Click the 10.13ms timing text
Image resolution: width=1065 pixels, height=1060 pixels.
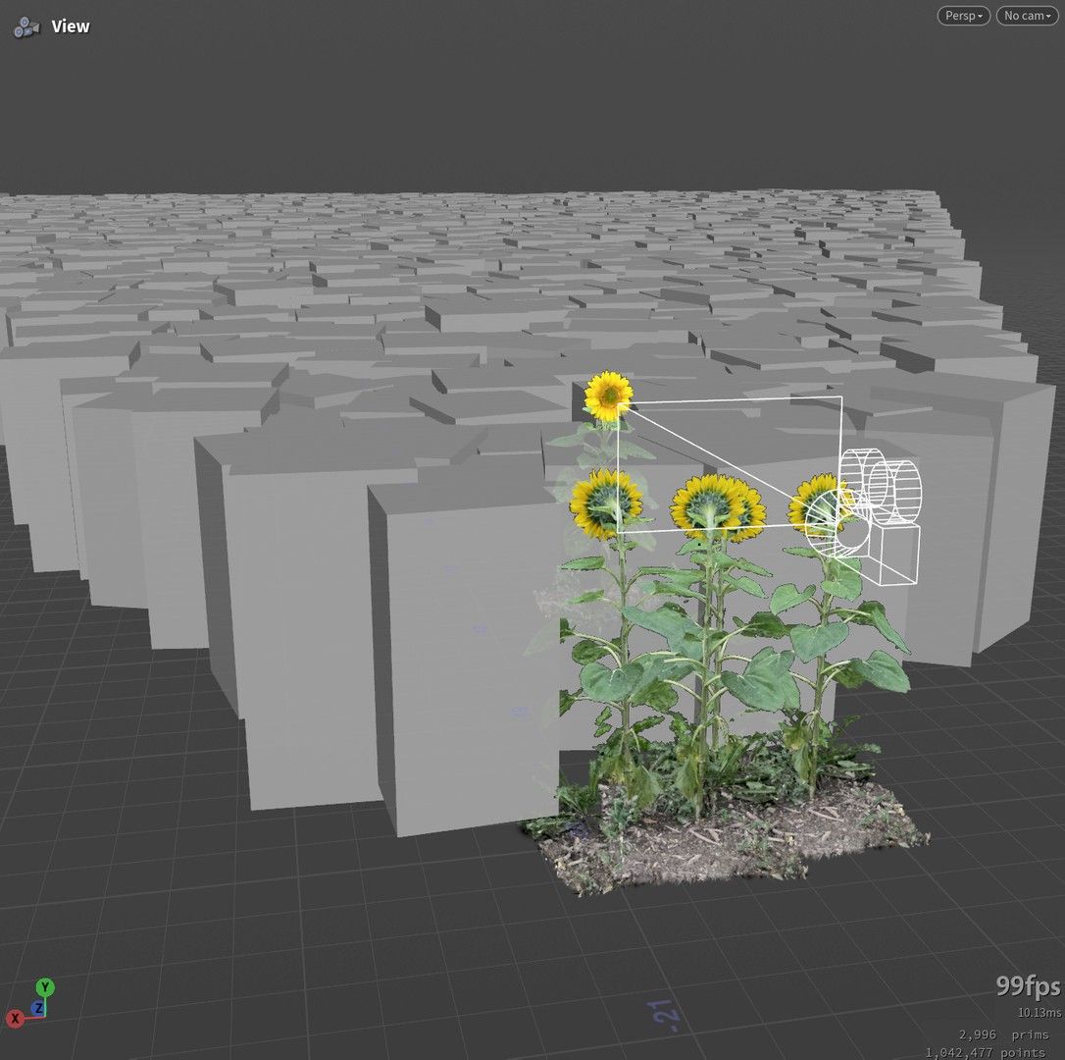click(x=1040, y=1013)
